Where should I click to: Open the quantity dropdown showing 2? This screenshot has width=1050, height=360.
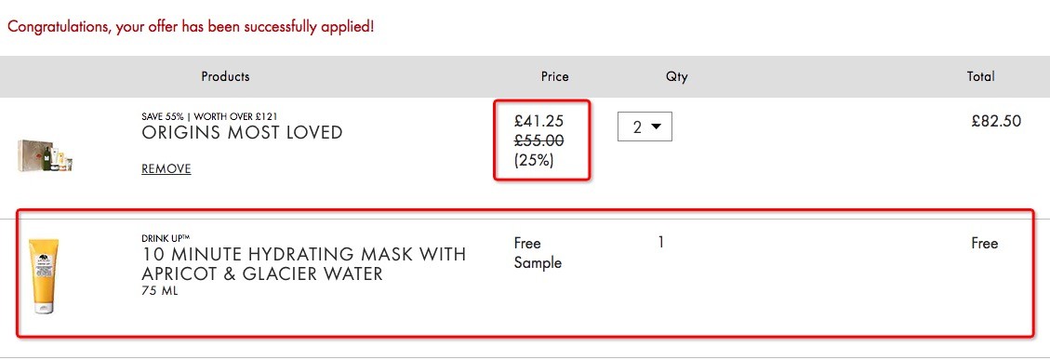[x=645, y=127]
